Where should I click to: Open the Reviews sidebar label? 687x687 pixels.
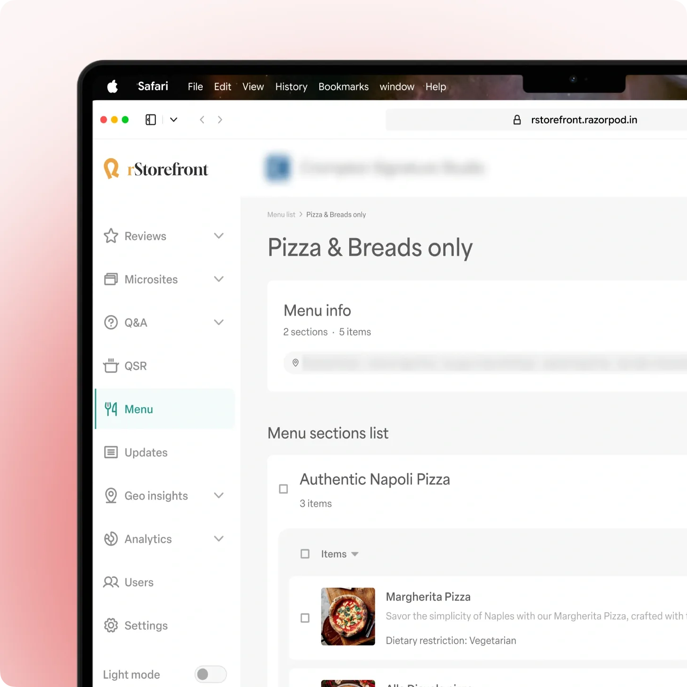pos(146,236)
